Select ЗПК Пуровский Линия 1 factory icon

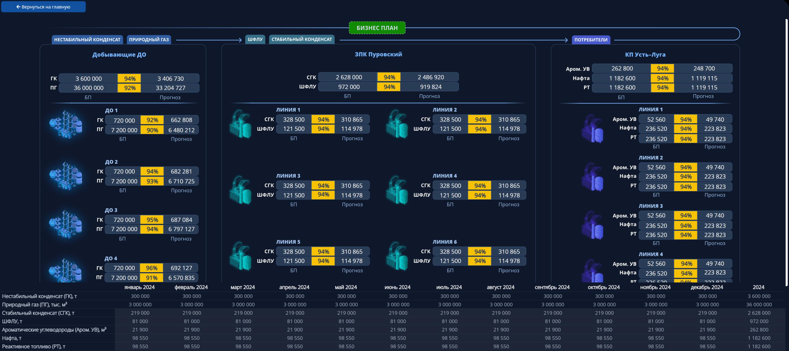(x=240, y=124)
